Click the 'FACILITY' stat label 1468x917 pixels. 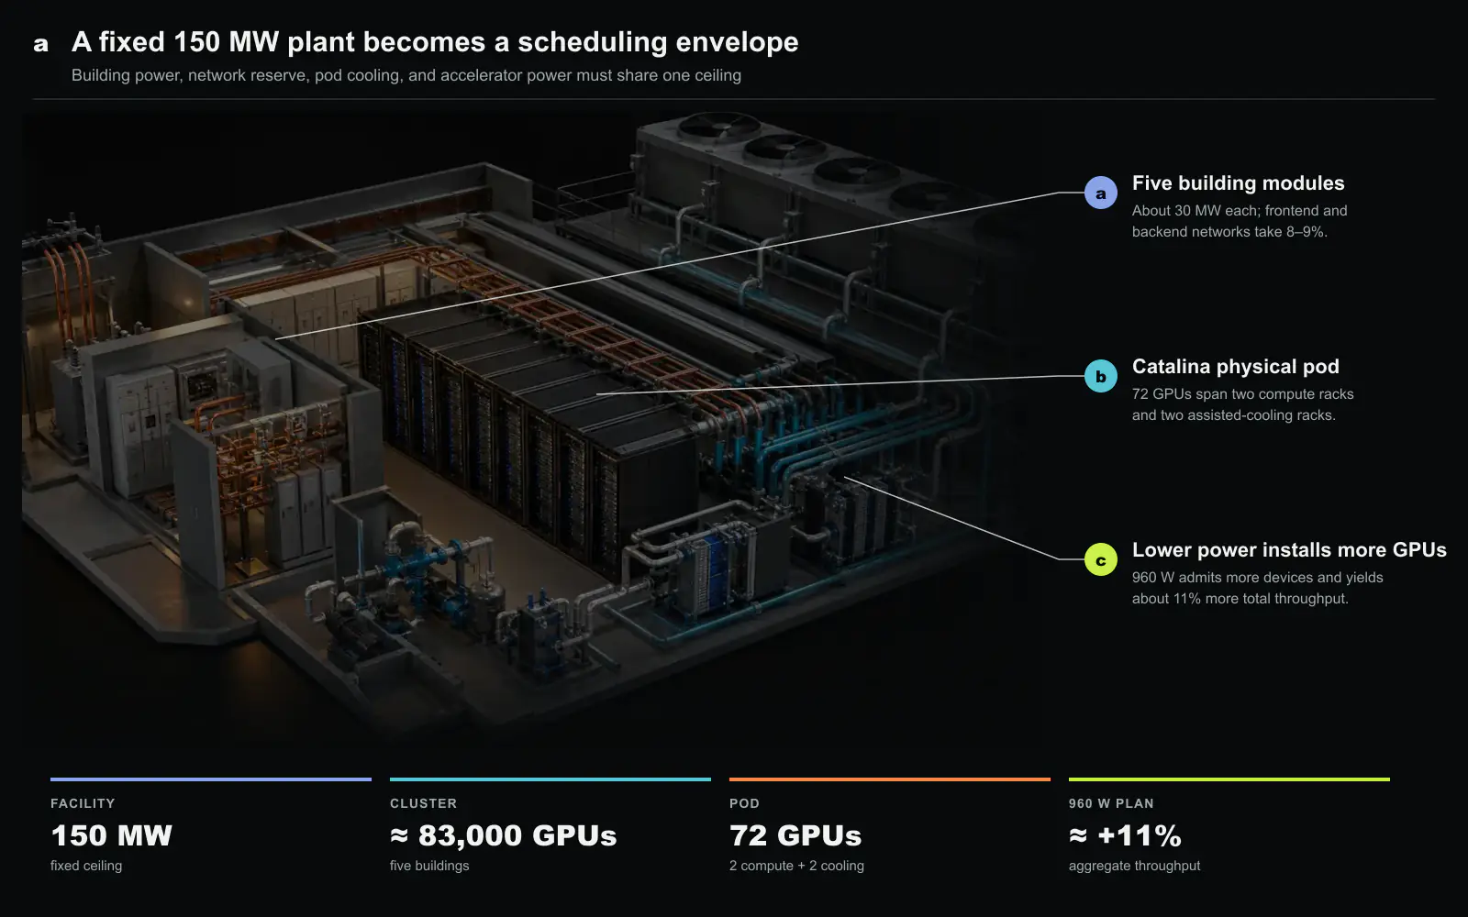[x=83, y=803]
